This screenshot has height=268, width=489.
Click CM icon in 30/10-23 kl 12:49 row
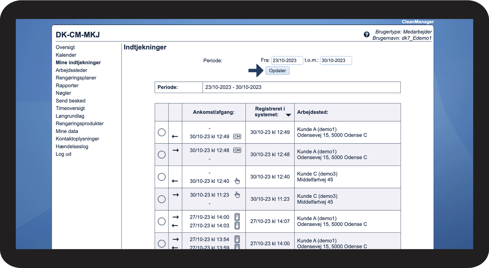tap(237, 136)
